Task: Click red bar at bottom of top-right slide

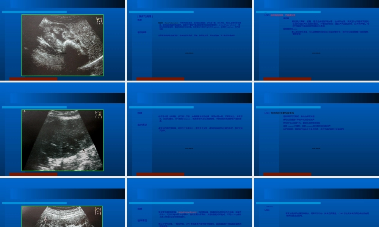Action: (x=287, y=79)
